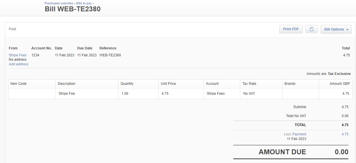Open the Bill Options dropdown
This screenshot has height=163, width=356.
tap(336, 29)
